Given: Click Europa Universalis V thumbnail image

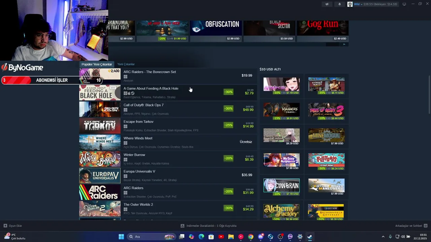Looking at the screenshot, I should tap(100, 175).
